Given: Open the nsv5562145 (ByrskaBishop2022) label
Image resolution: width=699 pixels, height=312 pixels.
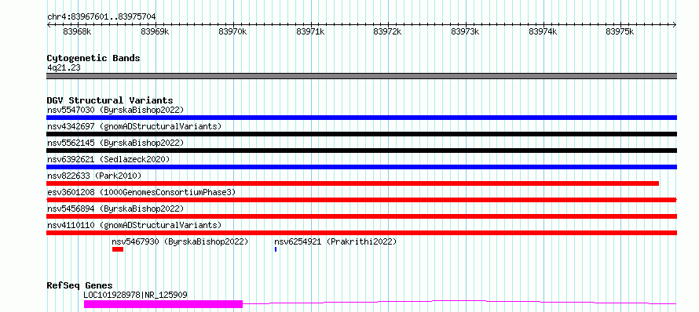Looking at the screenshot, I should [115, 143].
